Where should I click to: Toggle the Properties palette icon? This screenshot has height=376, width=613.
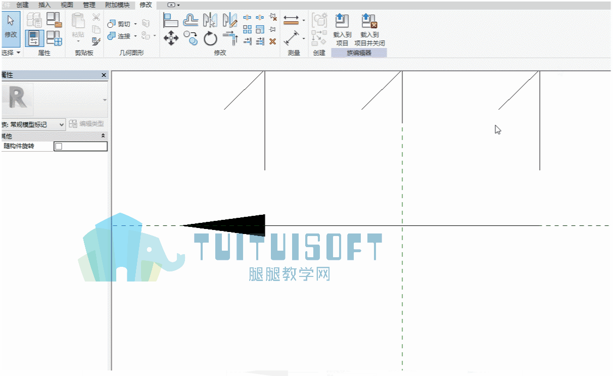[x=34, y=38]
